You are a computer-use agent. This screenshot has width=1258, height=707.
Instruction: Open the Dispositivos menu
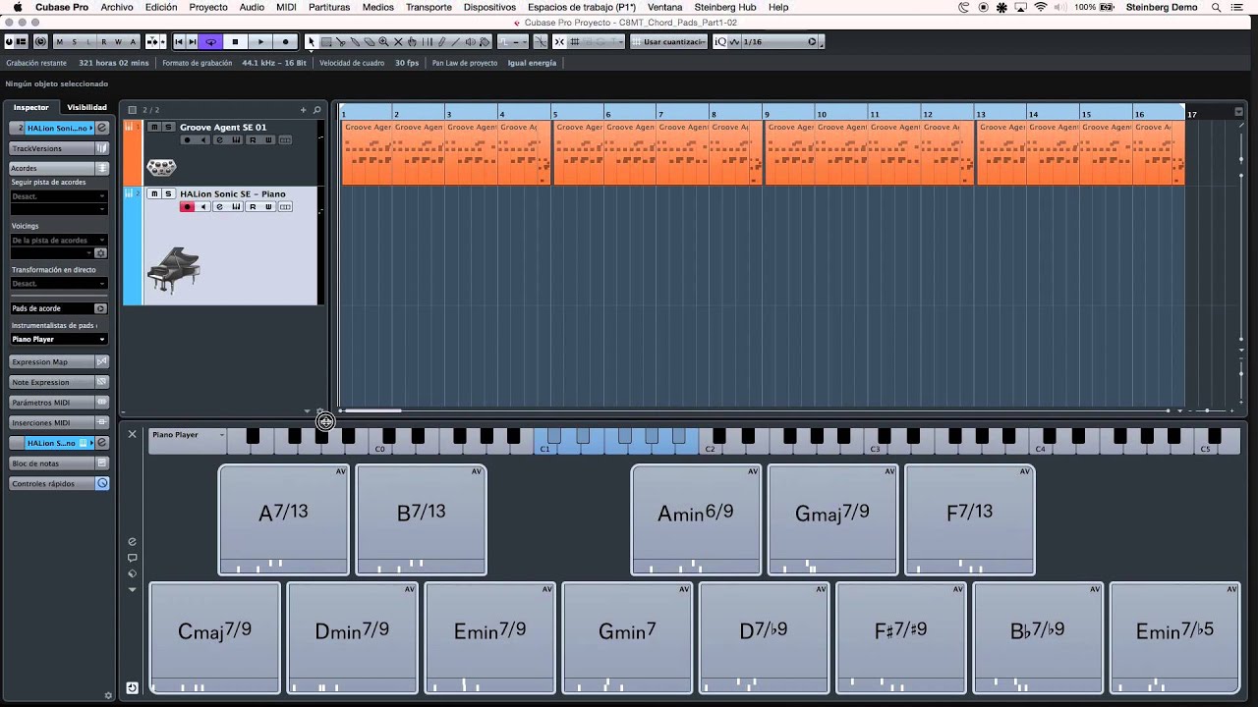tap(489, 7)
